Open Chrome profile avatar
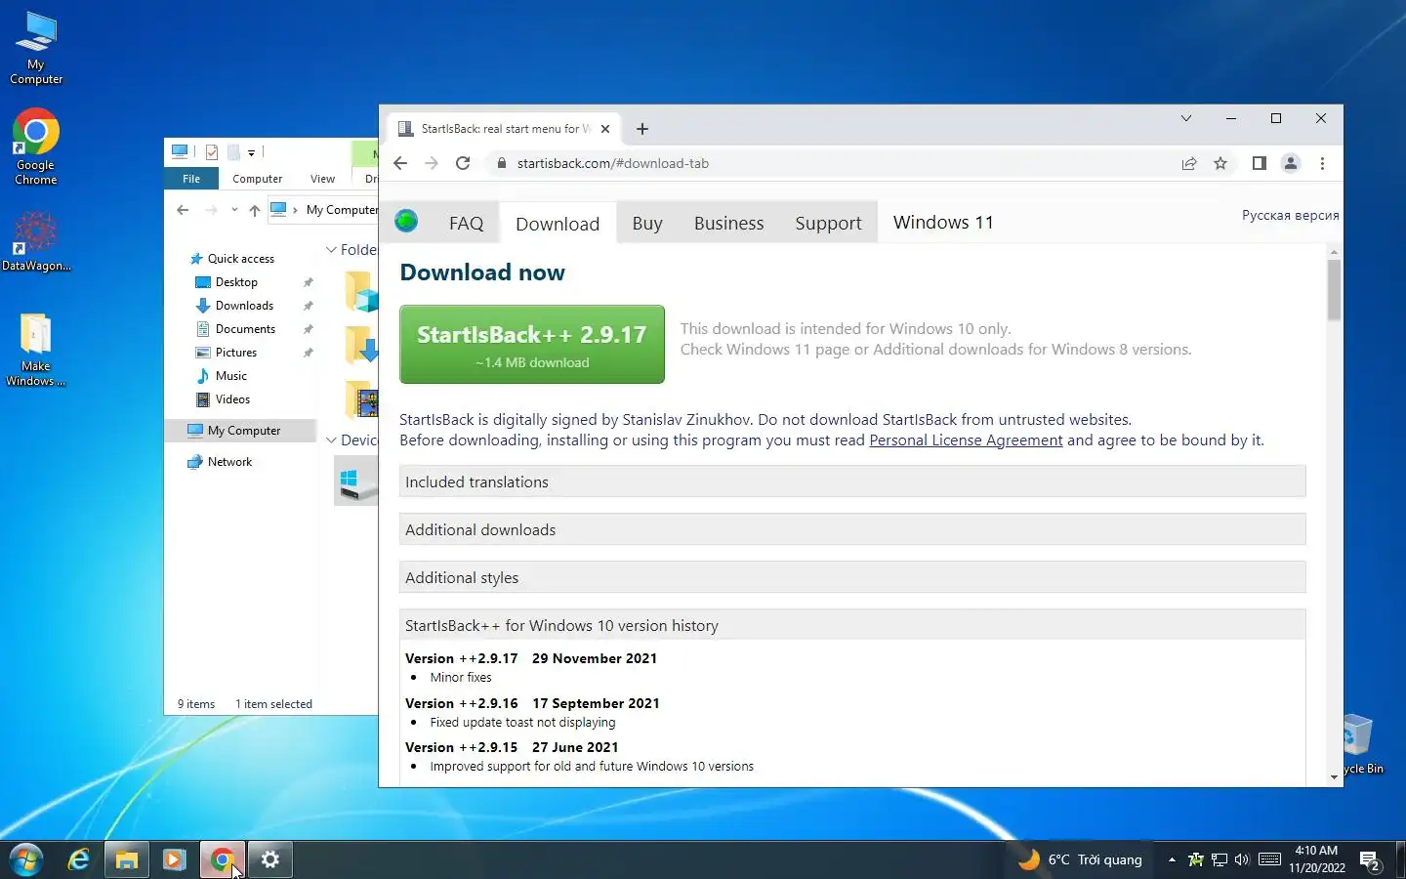 pyautogui.click(x=1291, y=163)
